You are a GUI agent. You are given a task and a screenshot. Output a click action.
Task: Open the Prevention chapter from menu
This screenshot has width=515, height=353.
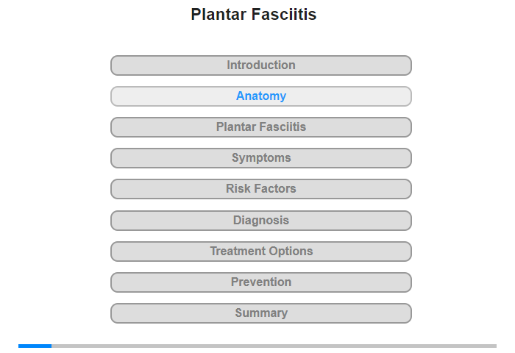(x=260, y=282)
